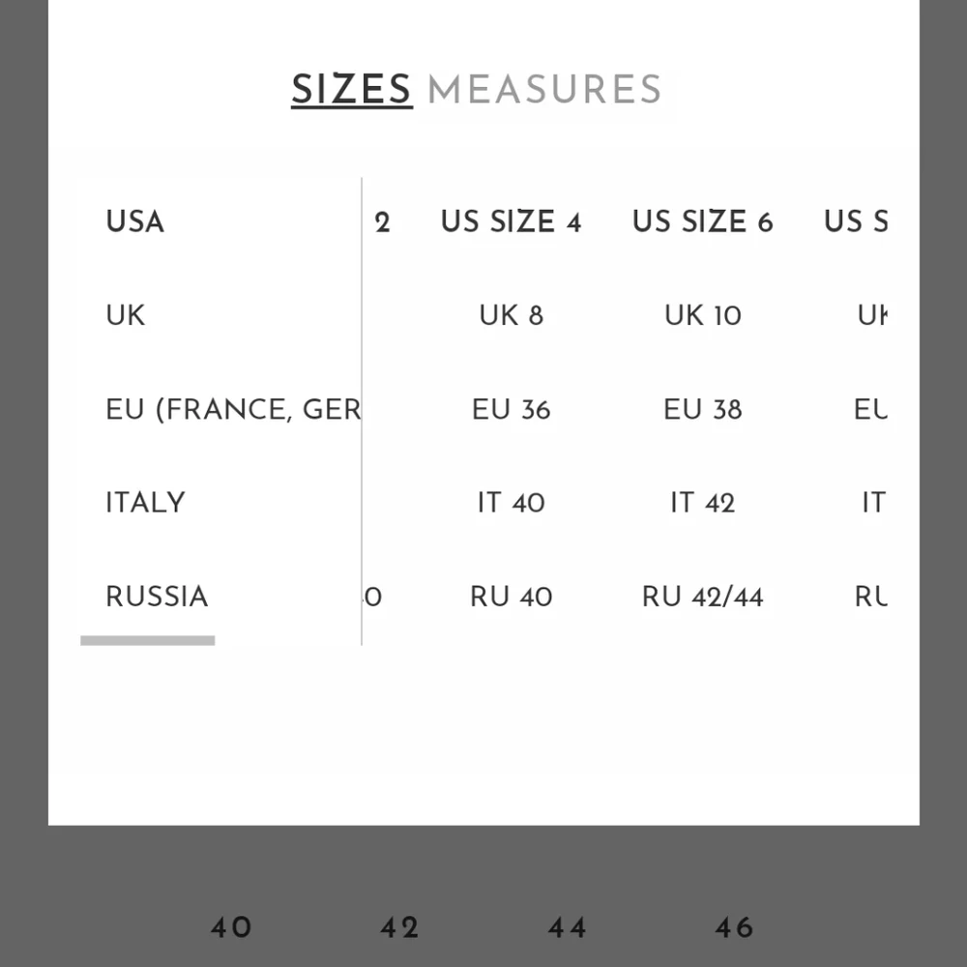
Task: Click the IT 42 cell
Action: [702, 503]
